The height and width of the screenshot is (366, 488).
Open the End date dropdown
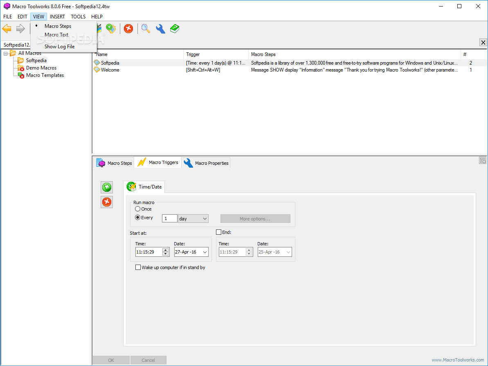[288, 252]
